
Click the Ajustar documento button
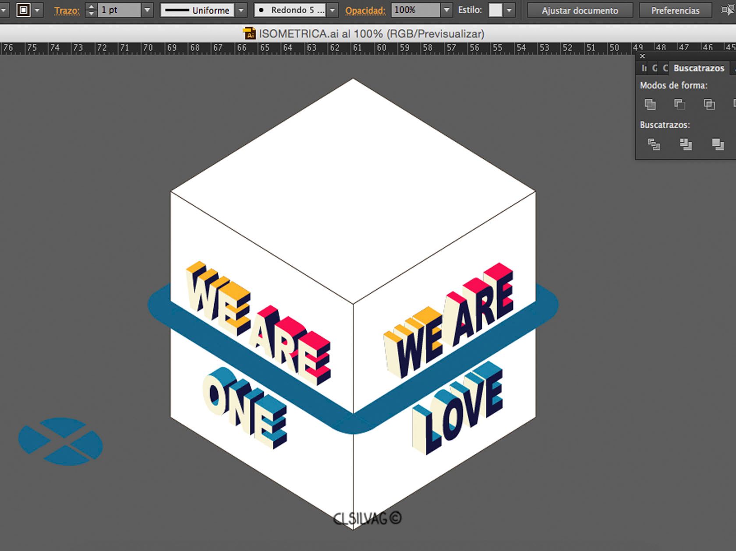[580, 10]
